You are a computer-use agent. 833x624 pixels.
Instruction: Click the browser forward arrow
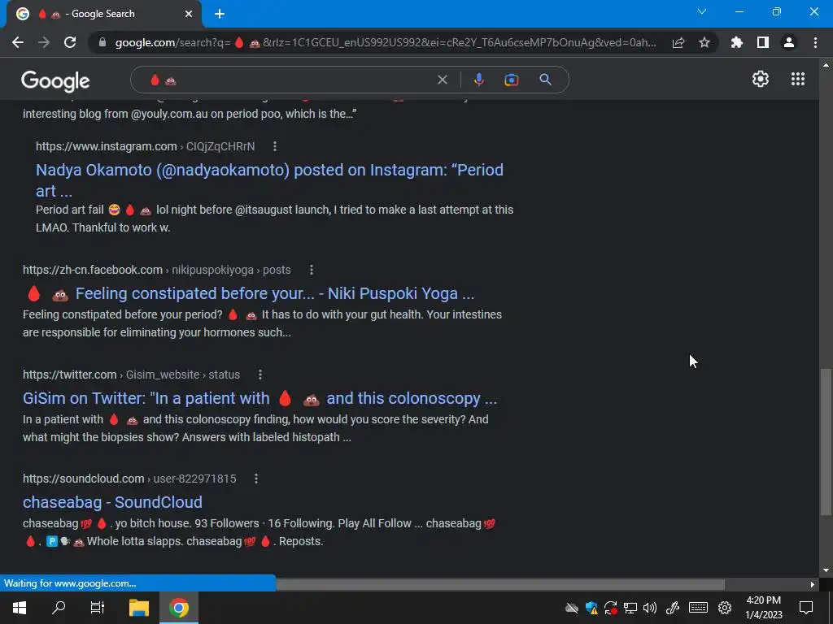coord(44,42)
